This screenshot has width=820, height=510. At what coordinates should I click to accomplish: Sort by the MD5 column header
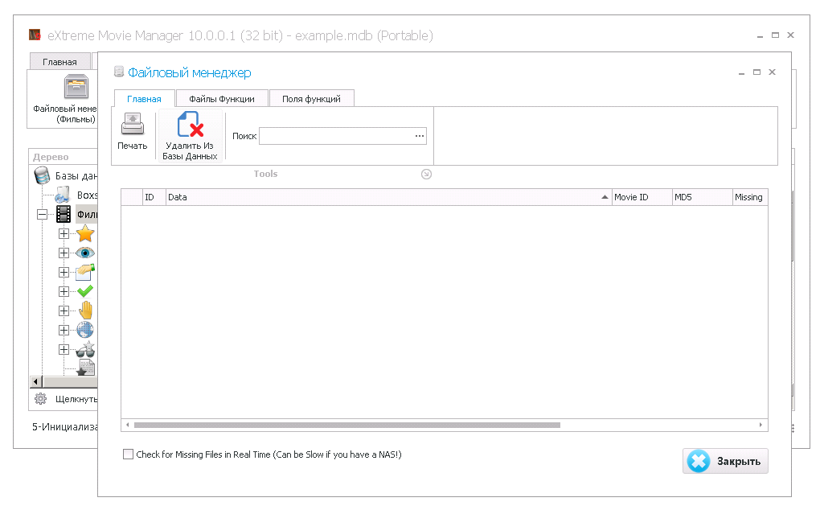pyautogui.click(x=702, y=197)
